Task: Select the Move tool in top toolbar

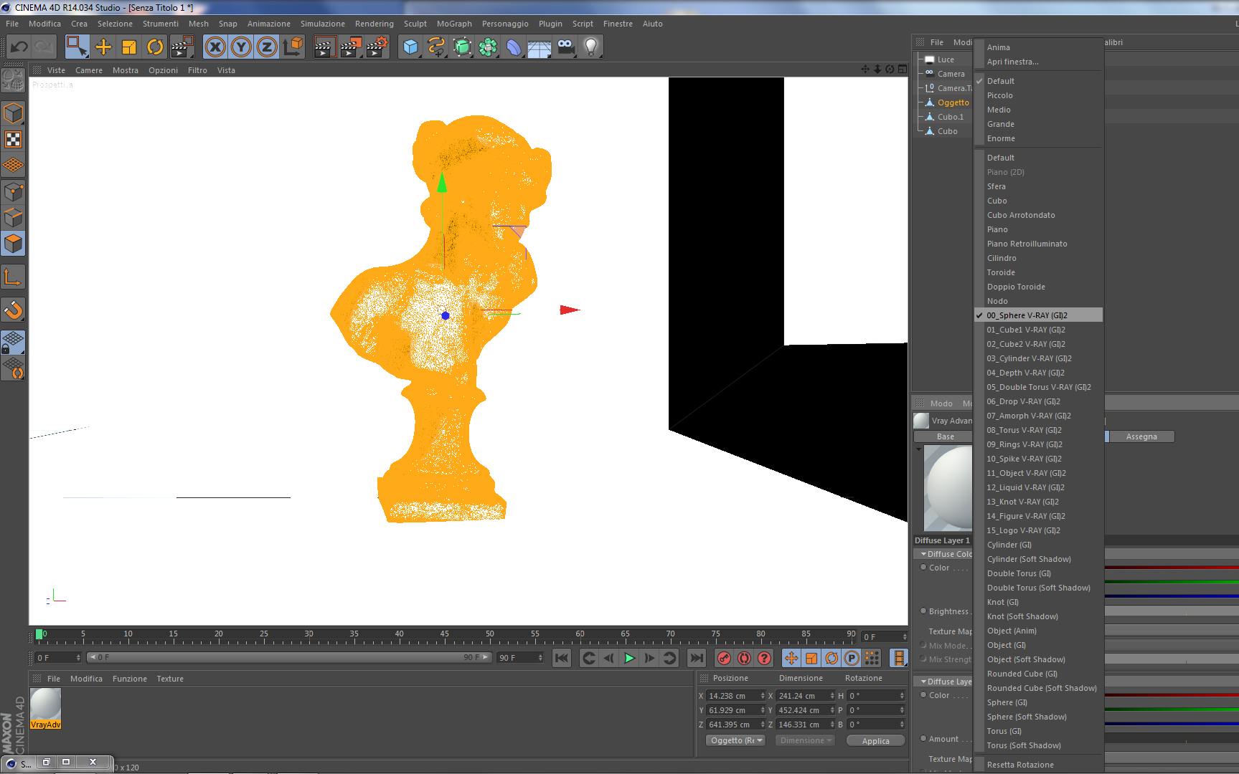Action: (103, 47)
